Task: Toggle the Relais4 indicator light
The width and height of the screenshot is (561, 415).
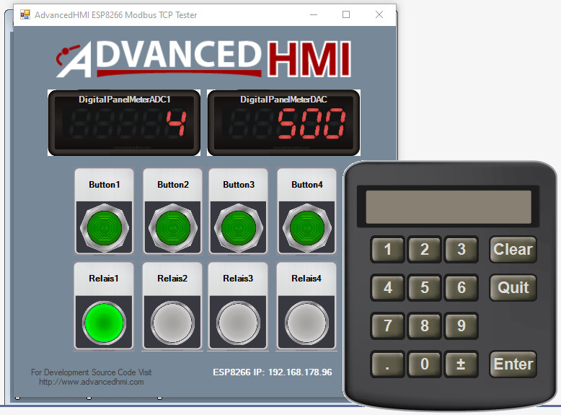Action: coord(306,323)
